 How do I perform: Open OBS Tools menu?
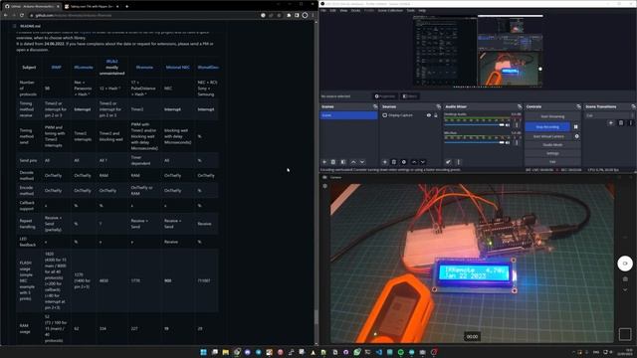(x=411, y=10)
